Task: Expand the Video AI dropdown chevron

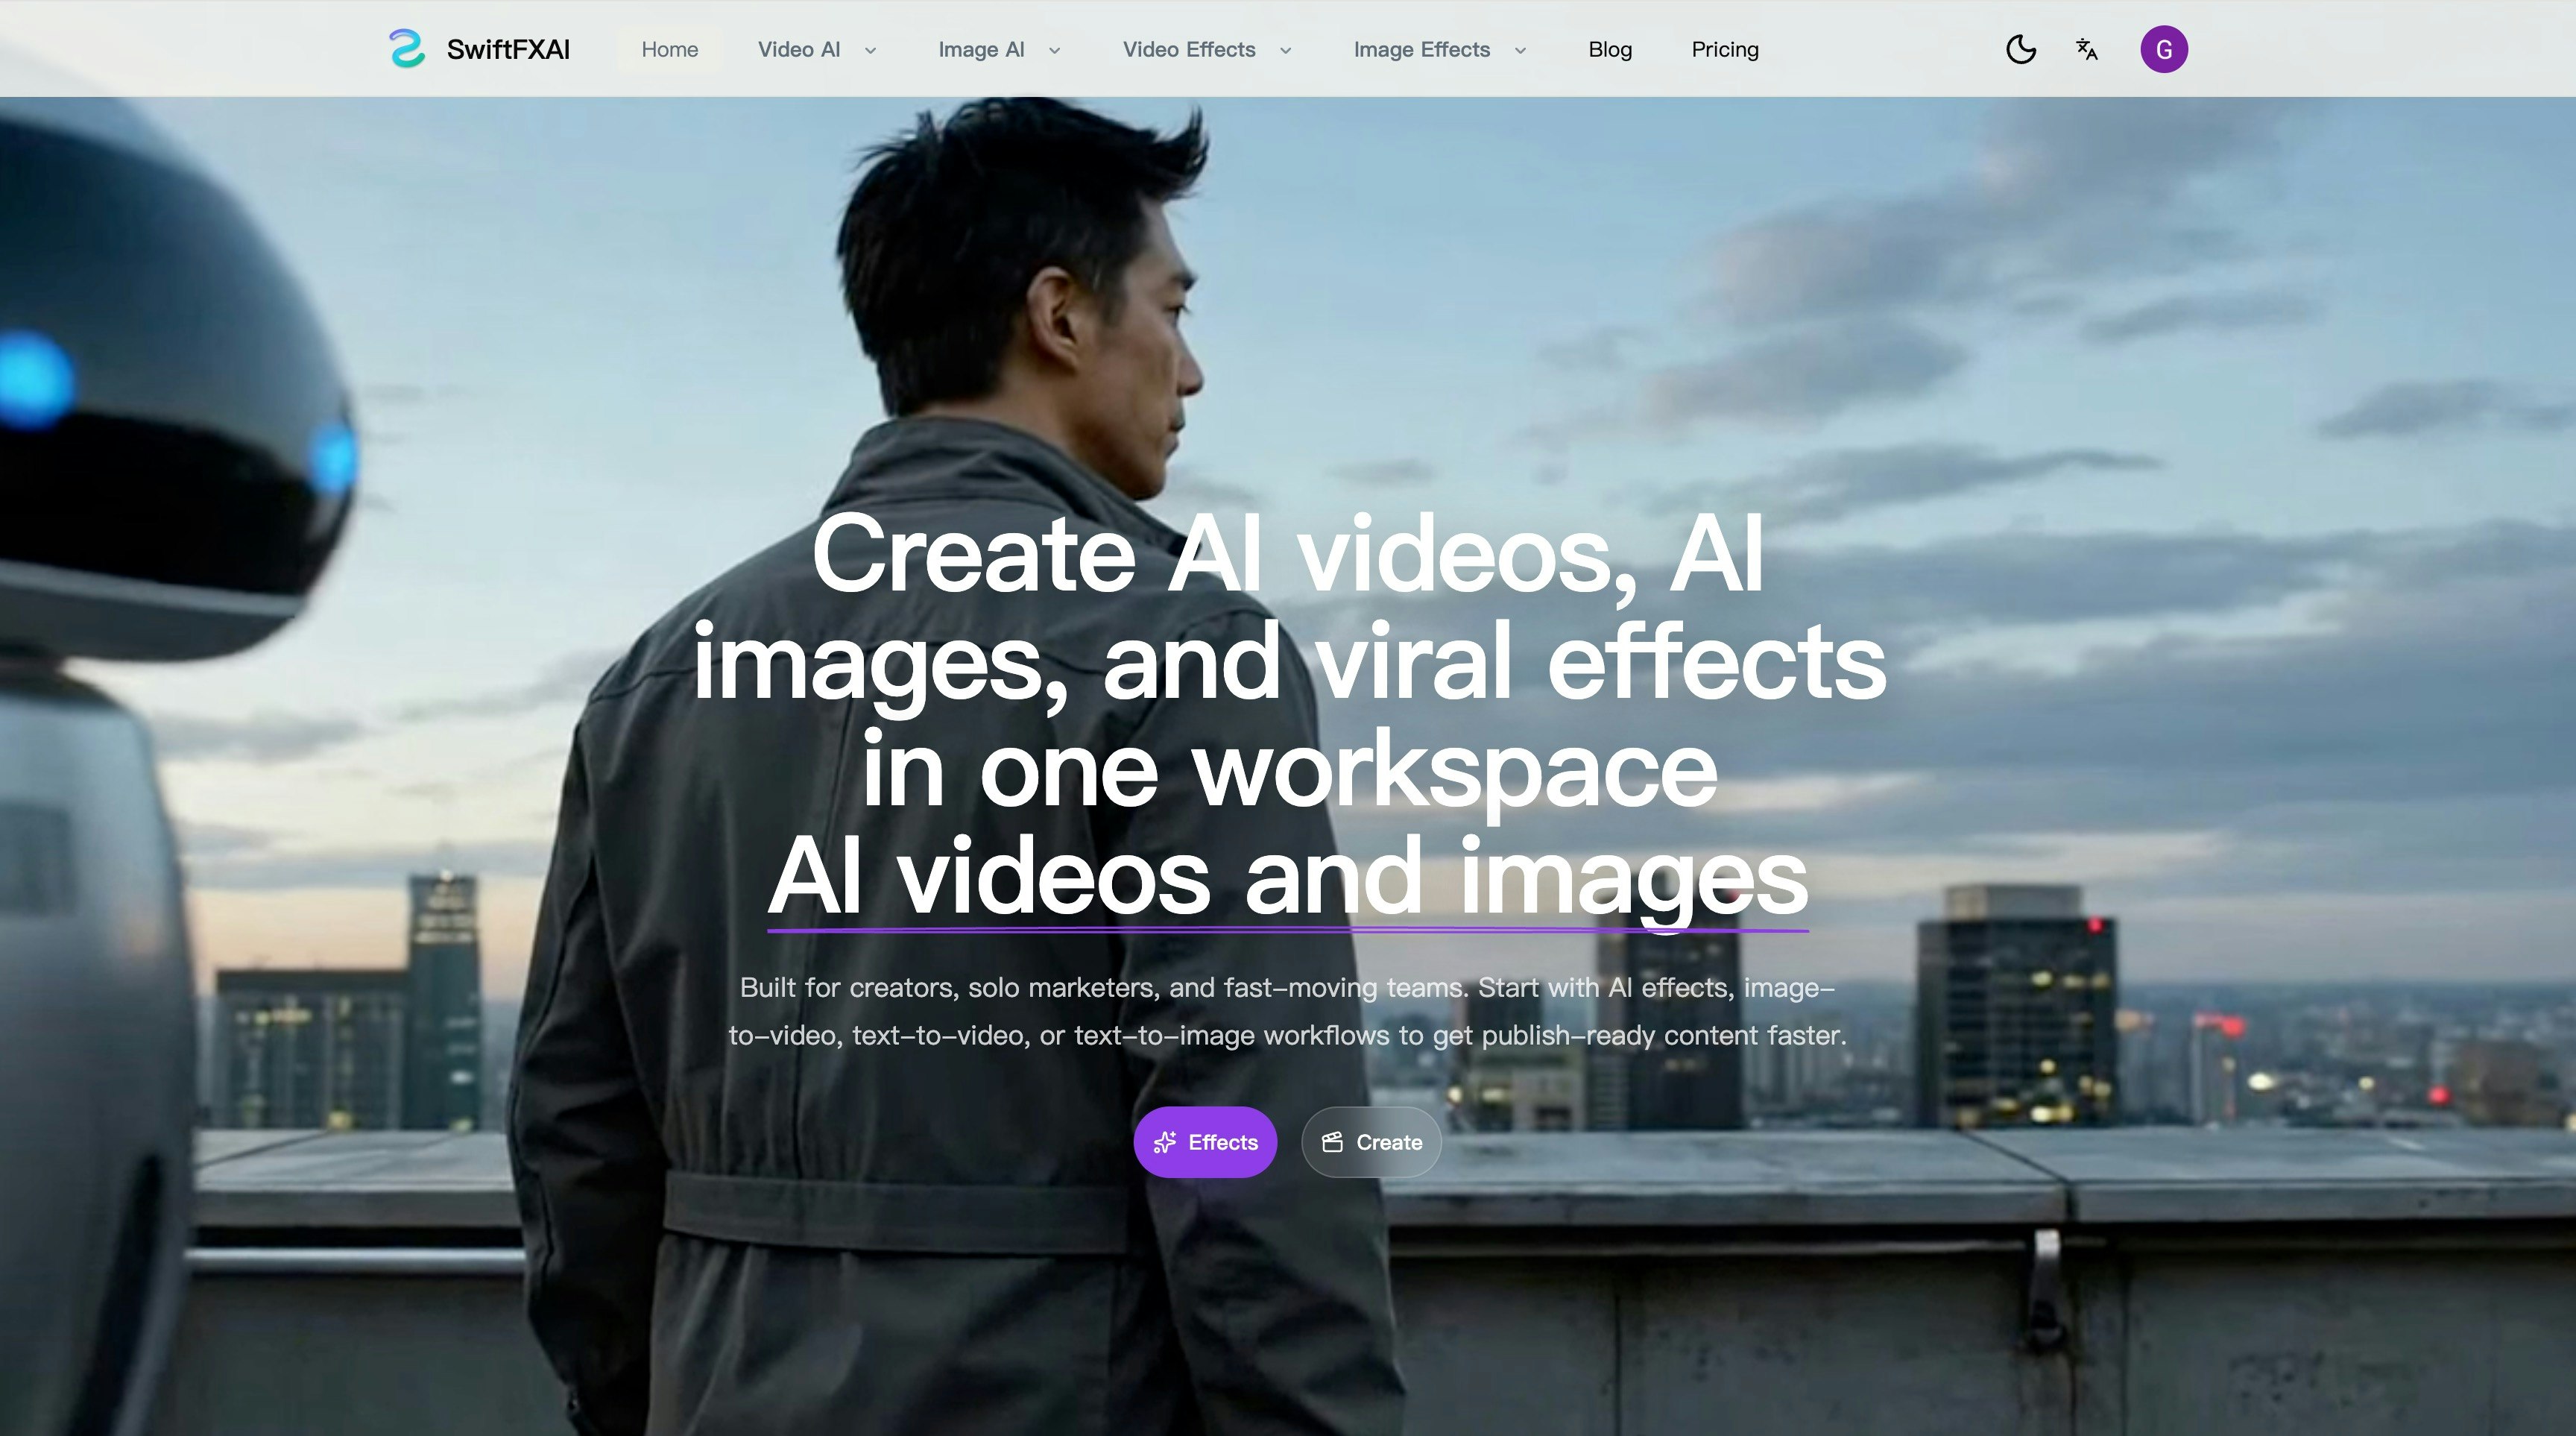Action: click(870, 50)
